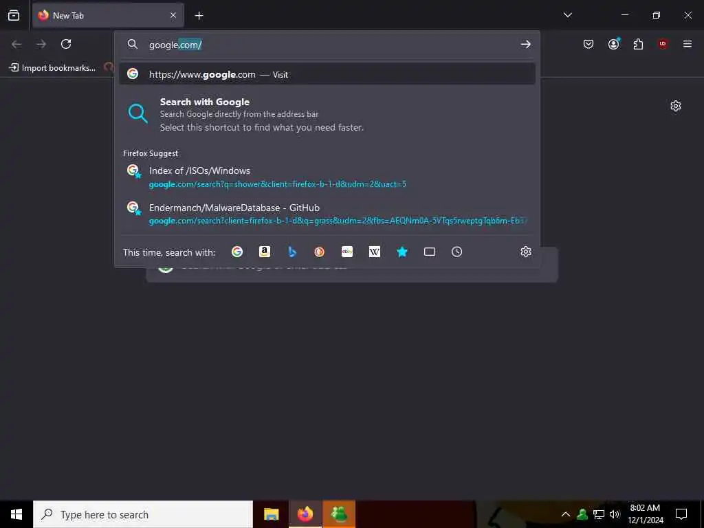Search this time with Google icon
This screenshot has width=704, height=528.
pos(237,252)
